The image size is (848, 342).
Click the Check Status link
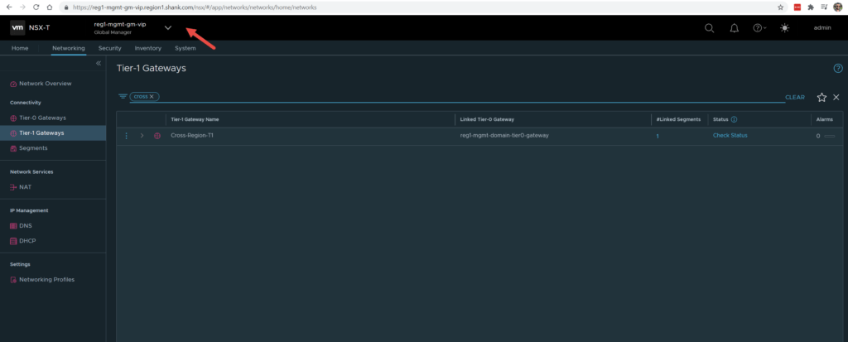(730, 135)
